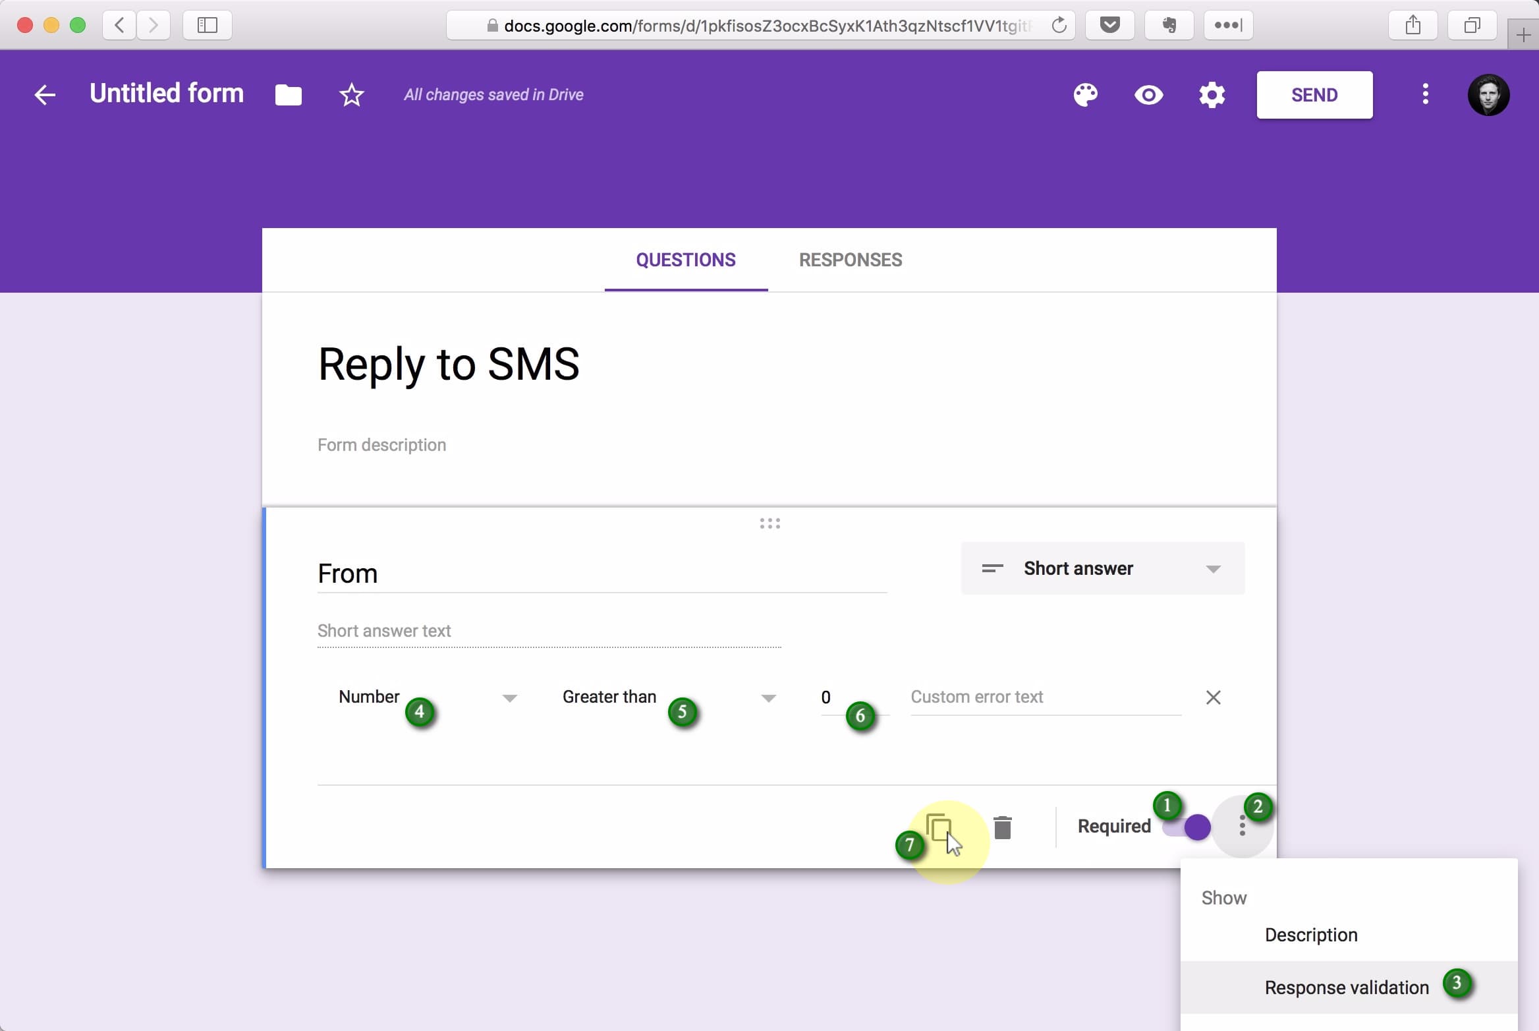This screenshot has width=1539, height=1031.
Task: Click the eye preview icon
Action: [x=1148, y=94]
